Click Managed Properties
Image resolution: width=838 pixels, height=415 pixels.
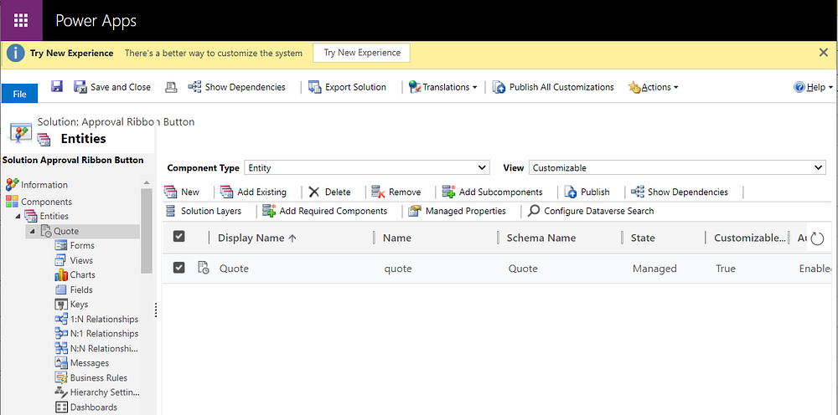click(457, 211)
